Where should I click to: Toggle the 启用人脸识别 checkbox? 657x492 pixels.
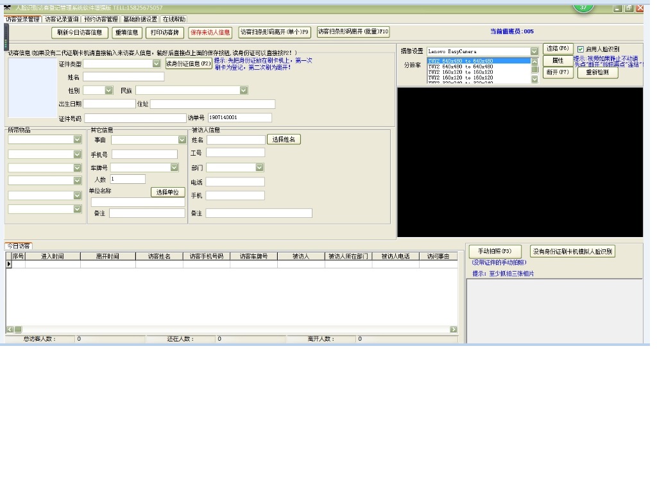click(580, 49)
